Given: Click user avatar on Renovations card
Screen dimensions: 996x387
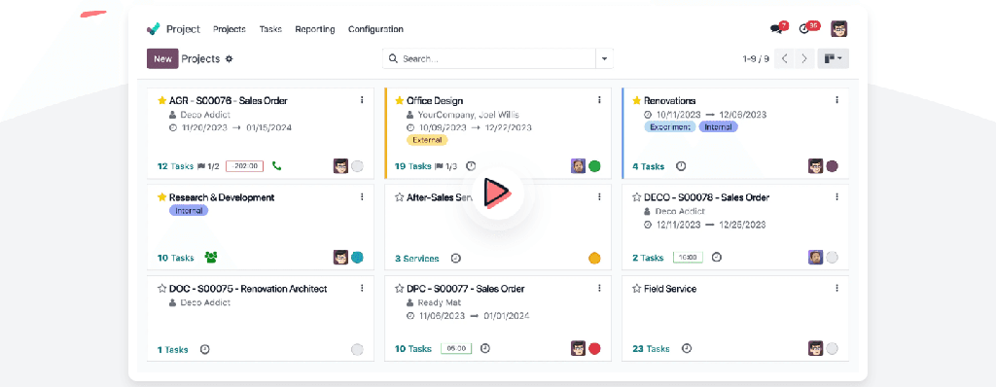Looking at the screenshot, I should (x=816, y=166).
